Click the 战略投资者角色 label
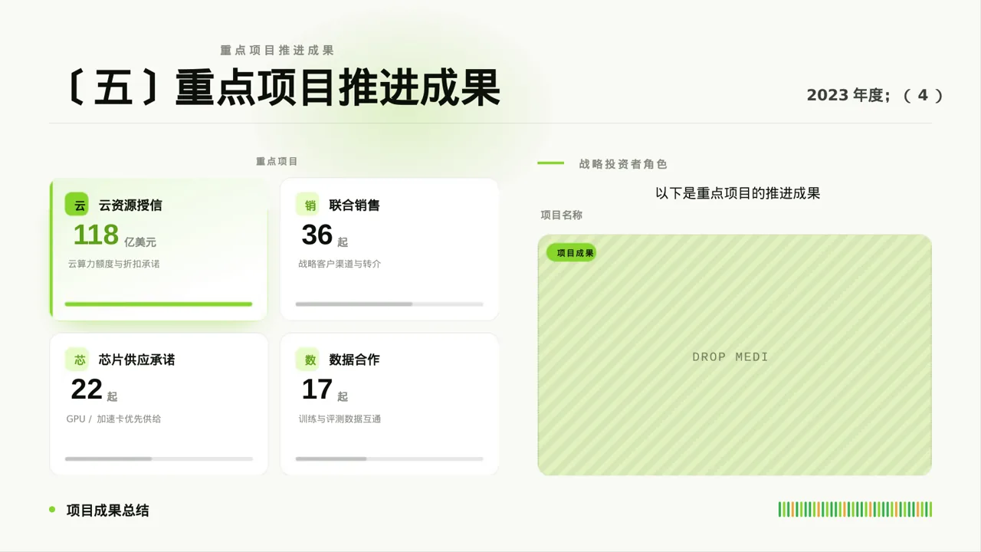 pyautogui.click(x=623, y=164)
